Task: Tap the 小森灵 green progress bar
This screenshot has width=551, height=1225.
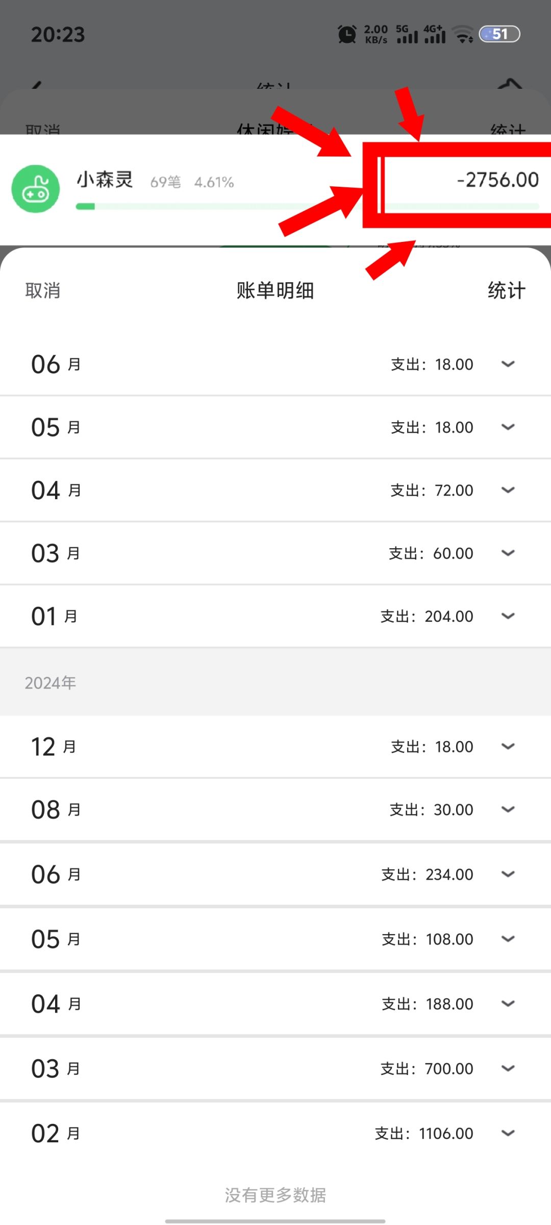Action: [307, 206]
